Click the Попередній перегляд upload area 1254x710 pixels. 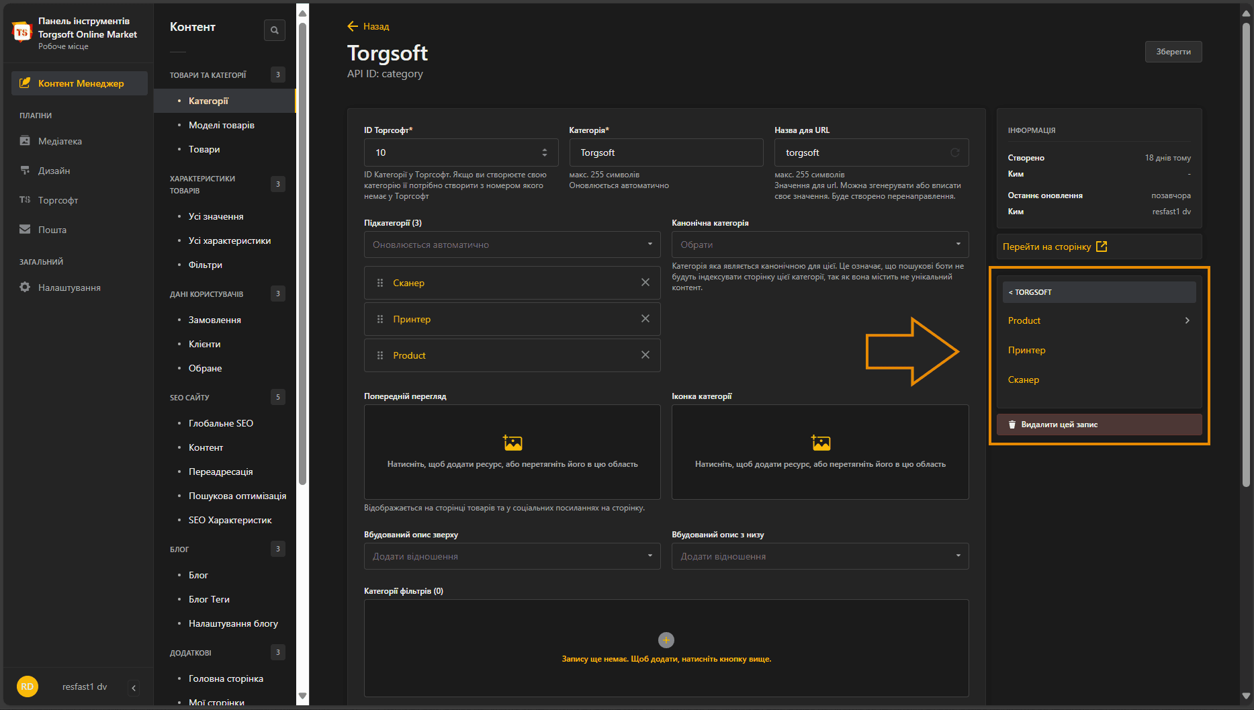tap(512, 452)
